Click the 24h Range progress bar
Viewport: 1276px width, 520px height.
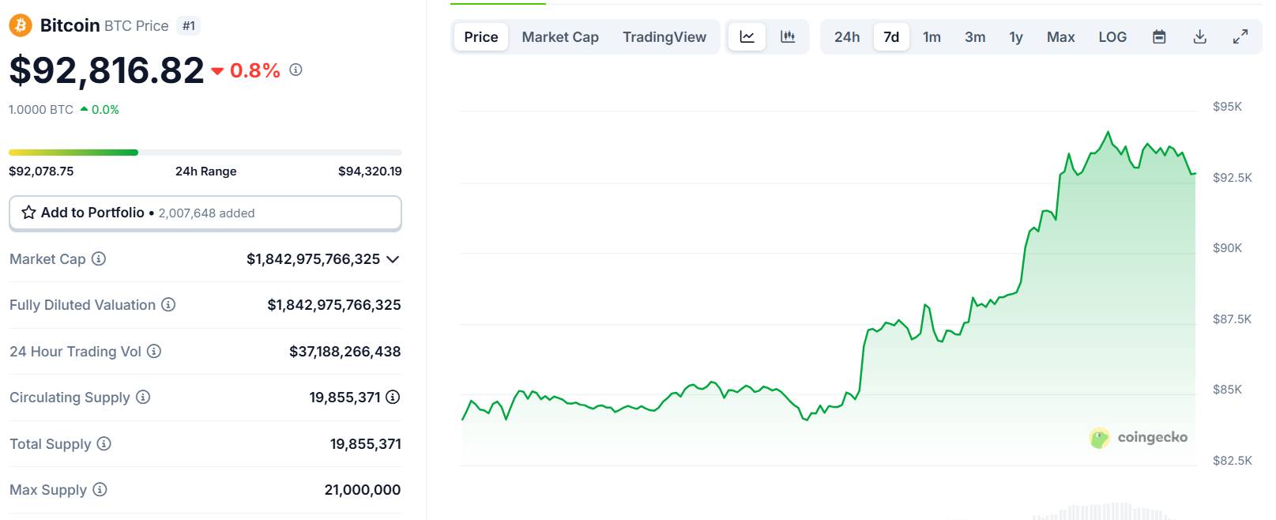(205, 153)
